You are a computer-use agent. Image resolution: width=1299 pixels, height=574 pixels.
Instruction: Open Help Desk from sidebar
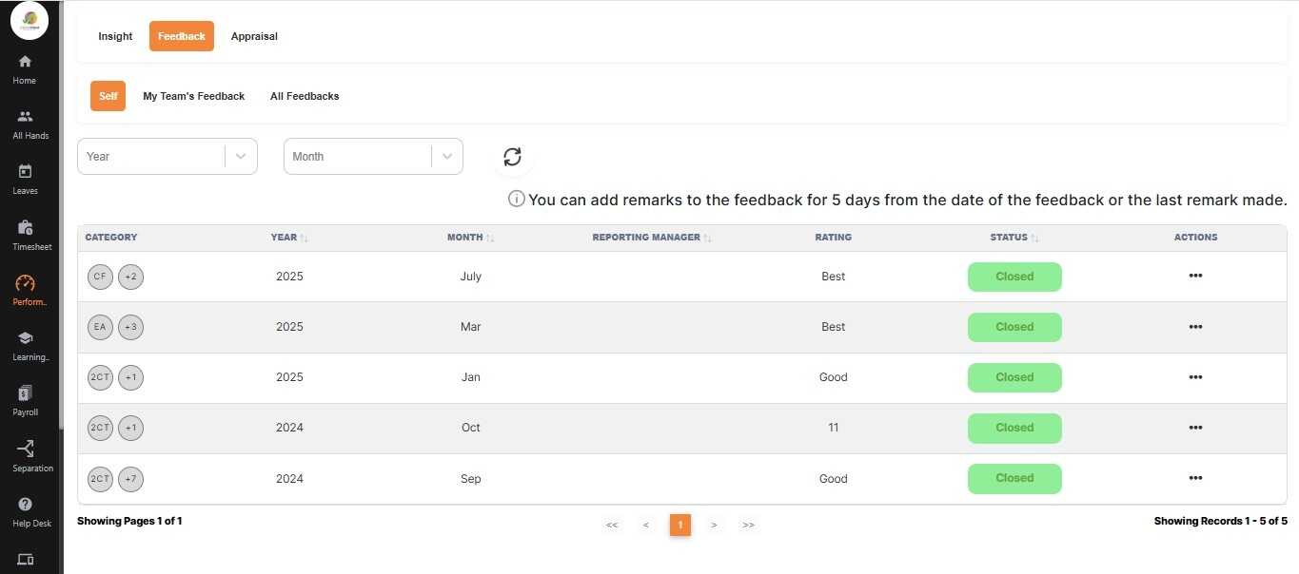25,505
